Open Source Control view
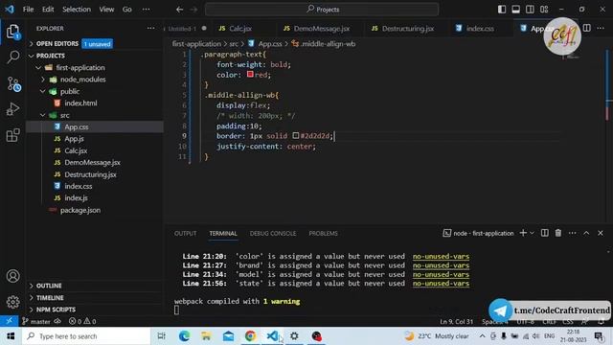Viewport: 613px width, 345px height. click(13, 83)
